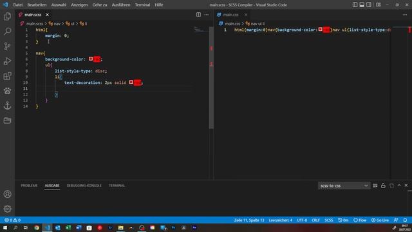Close the bottom panel
Image resolution: width=412 pixels, height=232 pixels.
(406, 186)
